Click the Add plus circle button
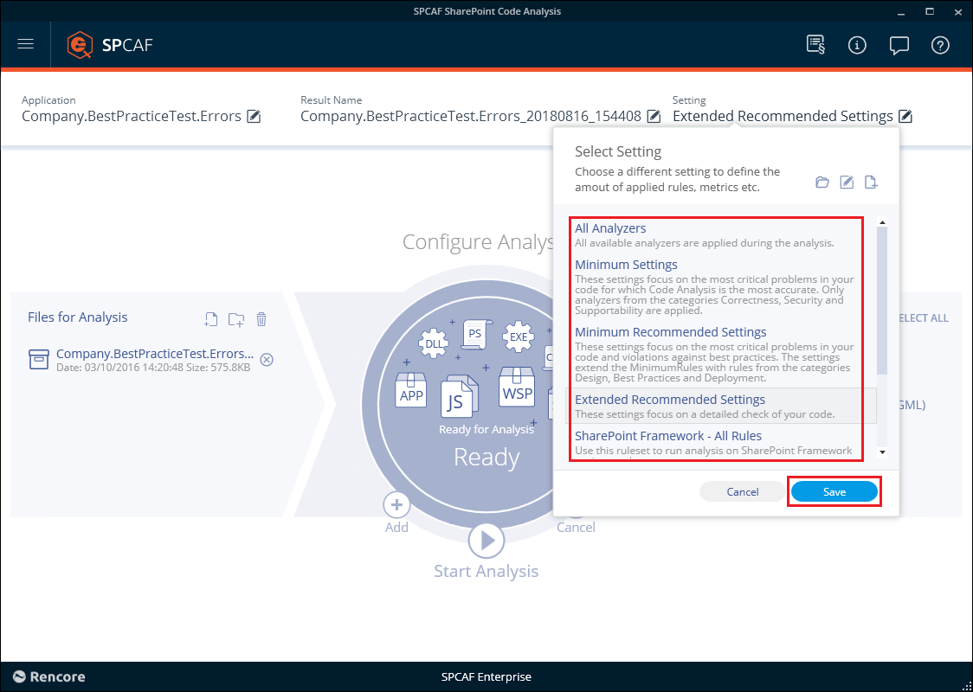 pyautogui.click(x=396, y=505)
